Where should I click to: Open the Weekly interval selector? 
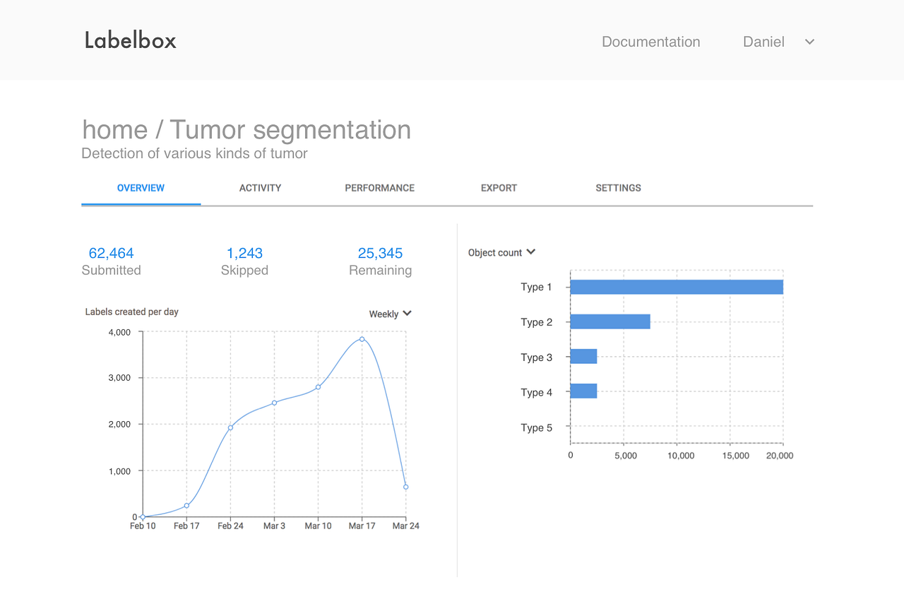389,313
